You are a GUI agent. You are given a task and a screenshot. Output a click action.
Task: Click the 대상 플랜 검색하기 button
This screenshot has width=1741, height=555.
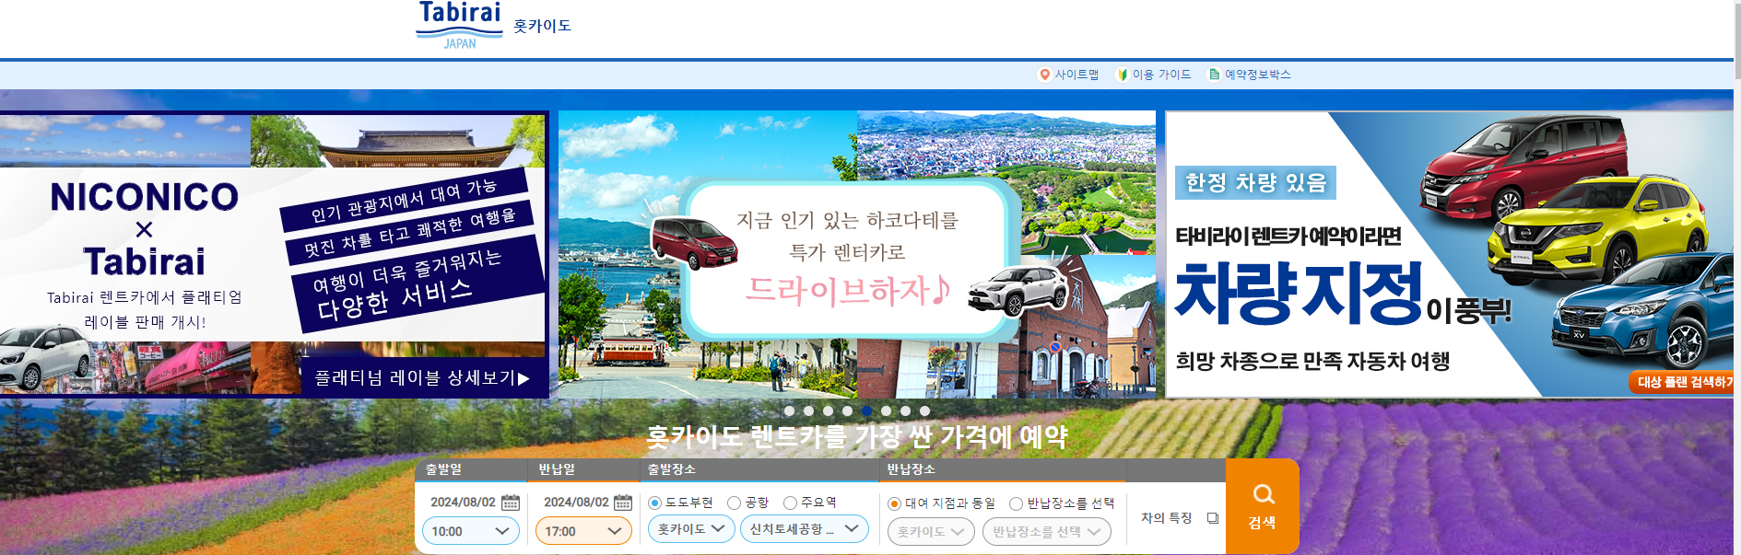[x=1682, y=382]
